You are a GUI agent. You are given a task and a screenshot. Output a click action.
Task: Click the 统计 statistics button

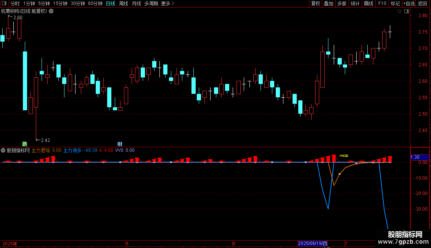tap(355, 3)
